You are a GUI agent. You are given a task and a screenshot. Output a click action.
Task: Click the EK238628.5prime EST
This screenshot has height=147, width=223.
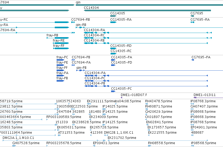point(73,125)
